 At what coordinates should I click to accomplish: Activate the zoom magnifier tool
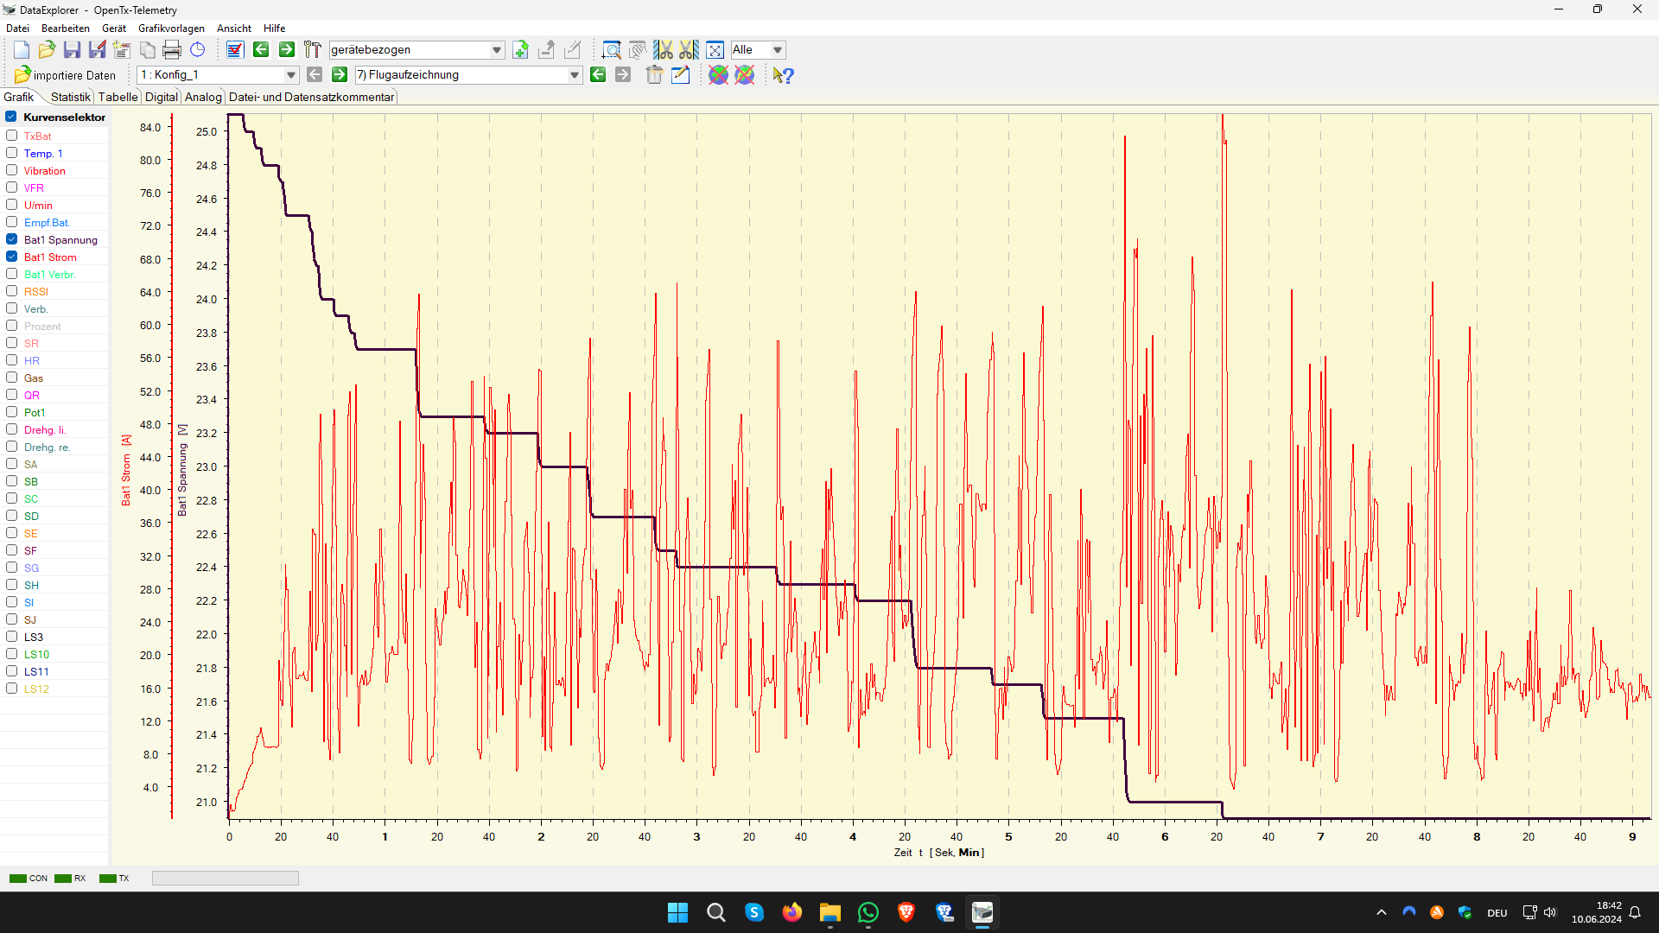(611, 50)
